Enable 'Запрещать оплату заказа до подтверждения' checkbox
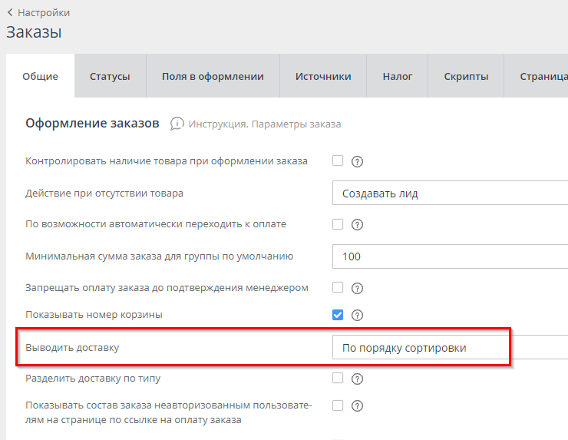Image resolution: width=568 pixels, height=440 pixels. tap(338, 287)
